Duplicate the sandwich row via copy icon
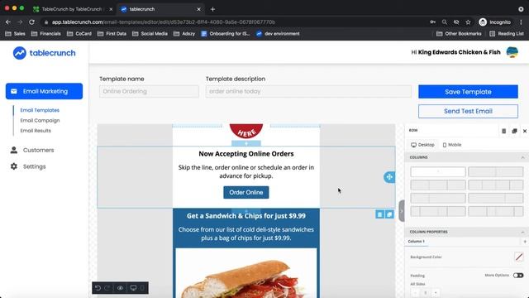The image size is (529, 298). coord(389,214)
